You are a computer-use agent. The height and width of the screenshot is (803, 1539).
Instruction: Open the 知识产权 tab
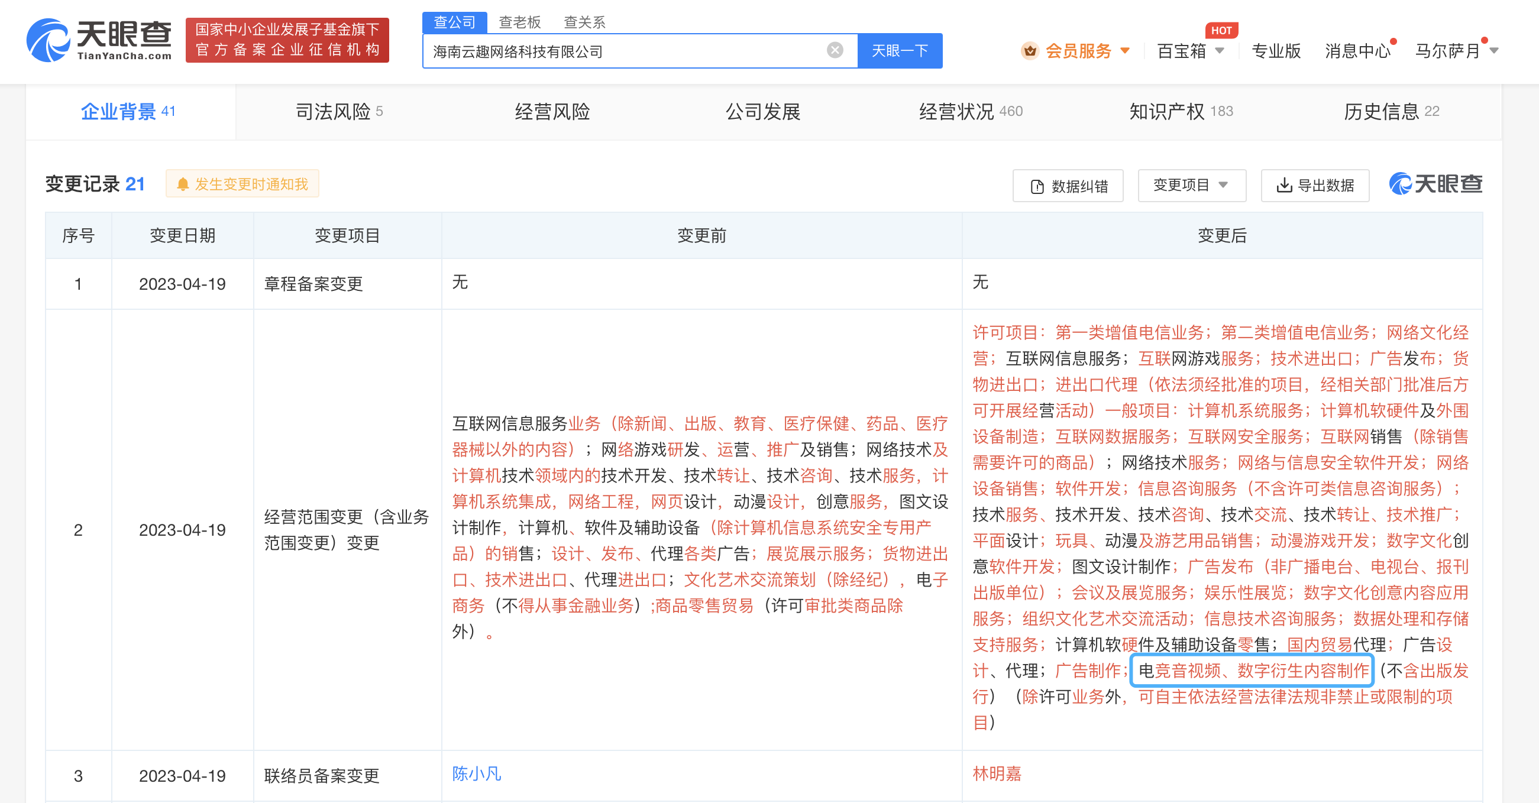(1181, 112)
